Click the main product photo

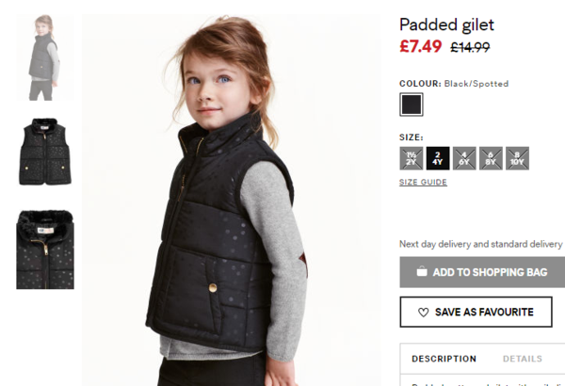click(231, 200)
